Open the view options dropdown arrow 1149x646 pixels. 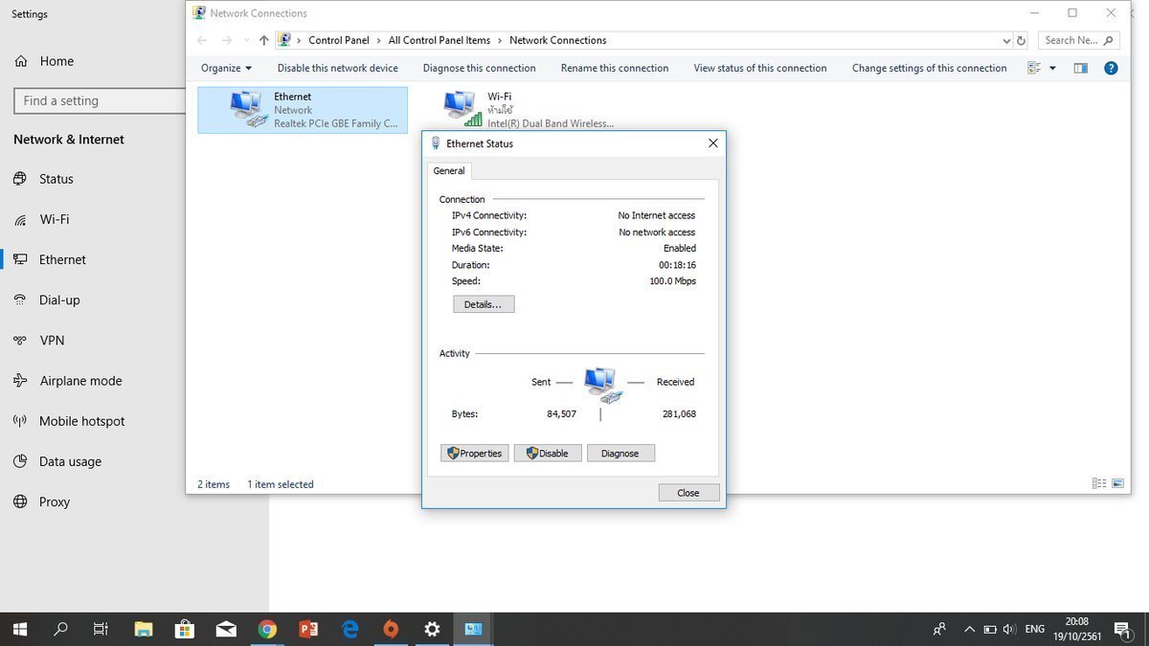point(1052,68)
